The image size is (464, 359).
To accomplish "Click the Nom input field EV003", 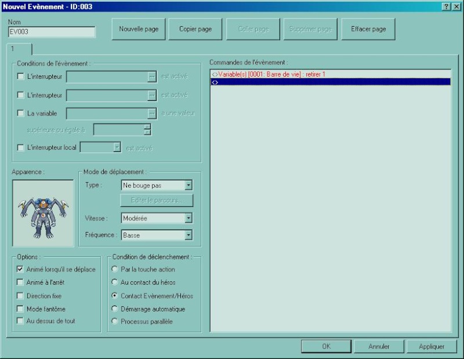I will tap(52, 32).
